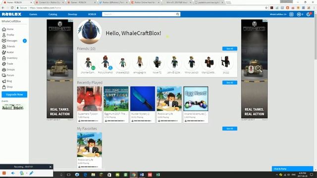Screen dimensions: 317x178
Task: Open the Blog sidebar item
Action: pyautogui.click(x=7, y=81)
